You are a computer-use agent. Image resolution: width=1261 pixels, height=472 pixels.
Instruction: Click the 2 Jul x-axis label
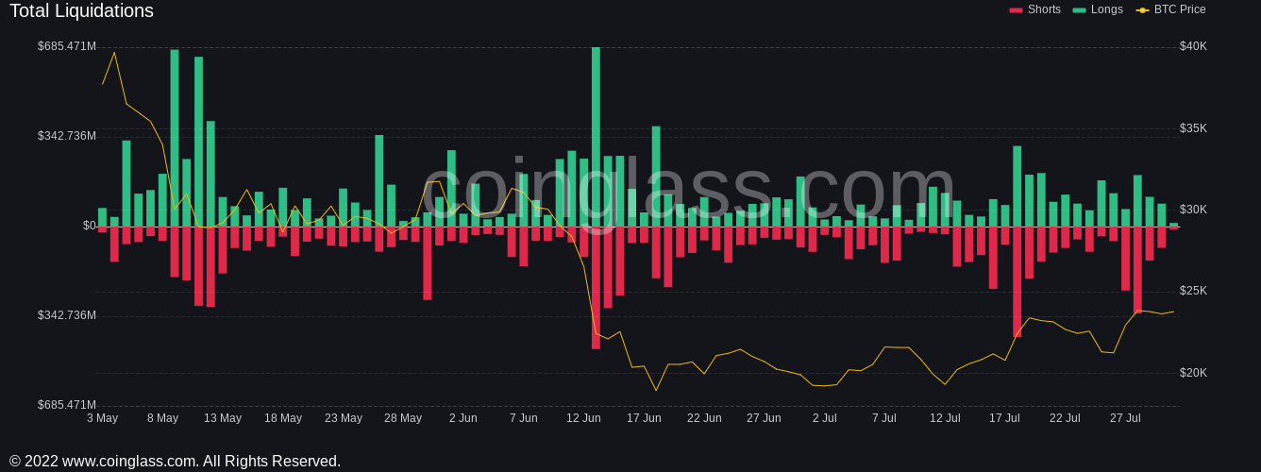[824, 418]
